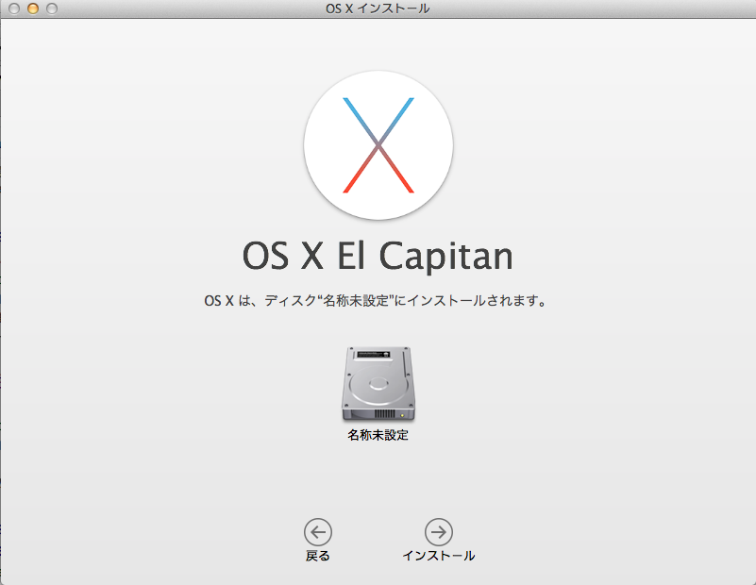The width and height of the screenshot is (756, 585).
Task: Click the gray close button in title bar
Action: point(14,8)
